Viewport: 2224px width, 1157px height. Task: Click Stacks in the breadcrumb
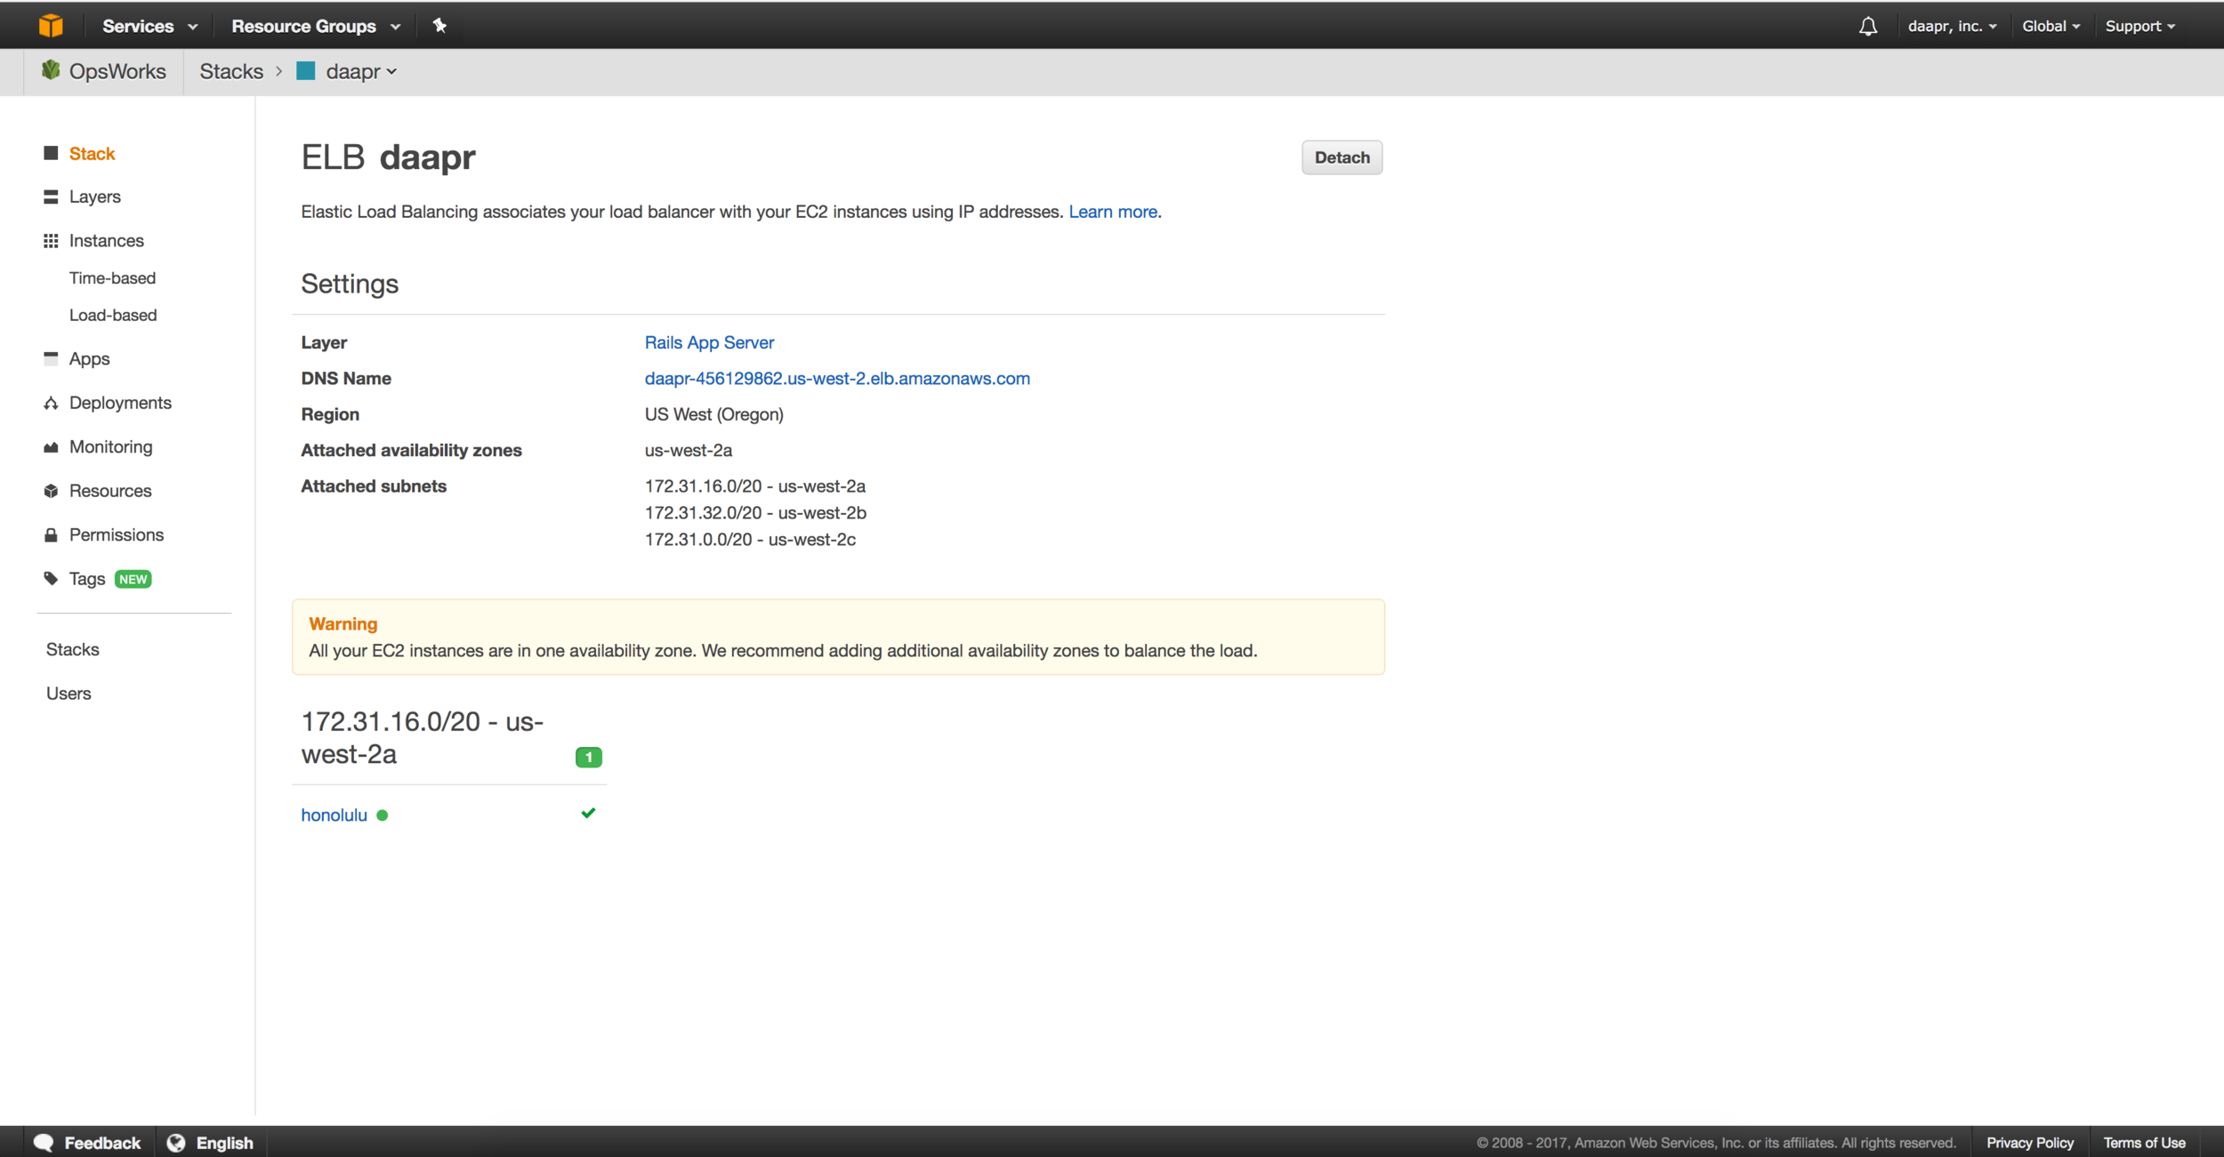point(231,71)
